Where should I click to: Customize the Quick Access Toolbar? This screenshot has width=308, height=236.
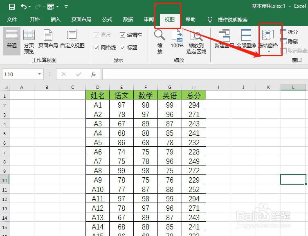66,7
